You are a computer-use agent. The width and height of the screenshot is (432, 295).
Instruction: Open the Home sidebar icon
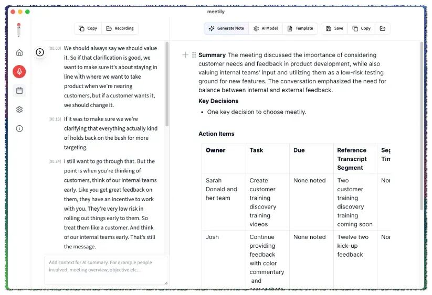click(x=19, y=52)
